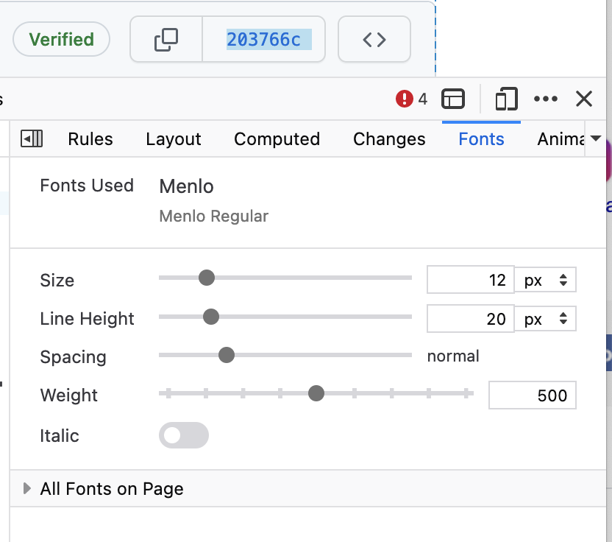Open the Animations tab
Viewport: 612px width, 542px height.
point(561,139)
